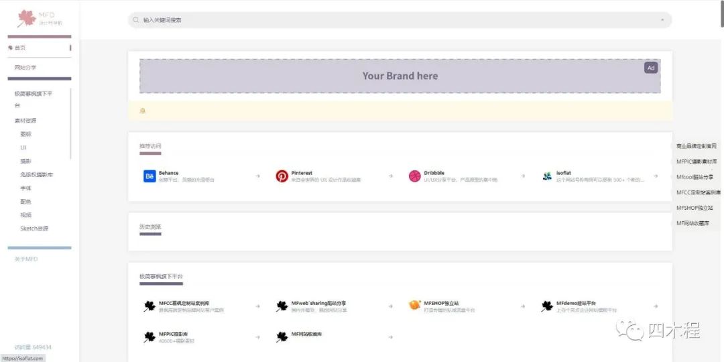This screenshot has height=362, width=724.
Task: Click the MFdemo maple leaf icon
Action: tap(548, 306)
